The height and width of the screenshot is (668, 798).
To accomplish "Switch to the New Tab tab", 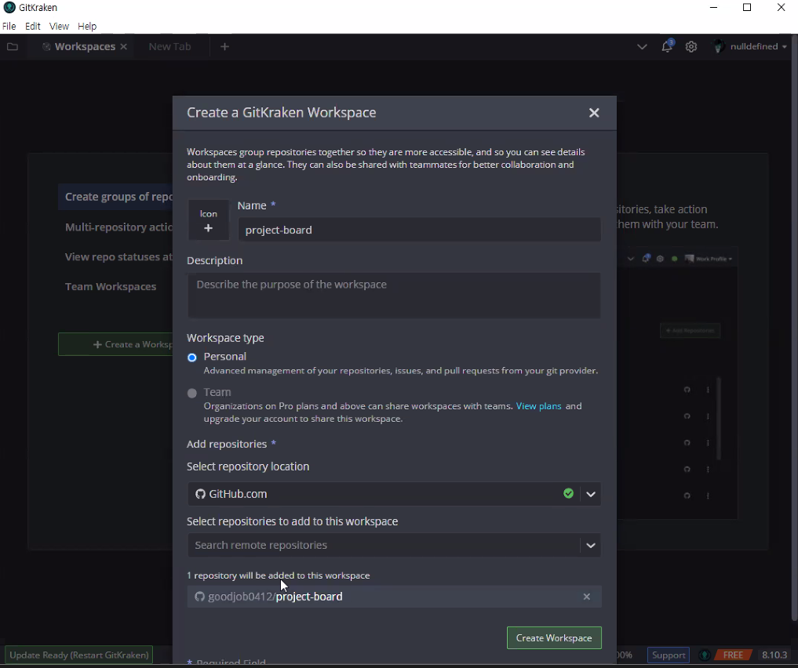I will [x=169, y=47].
